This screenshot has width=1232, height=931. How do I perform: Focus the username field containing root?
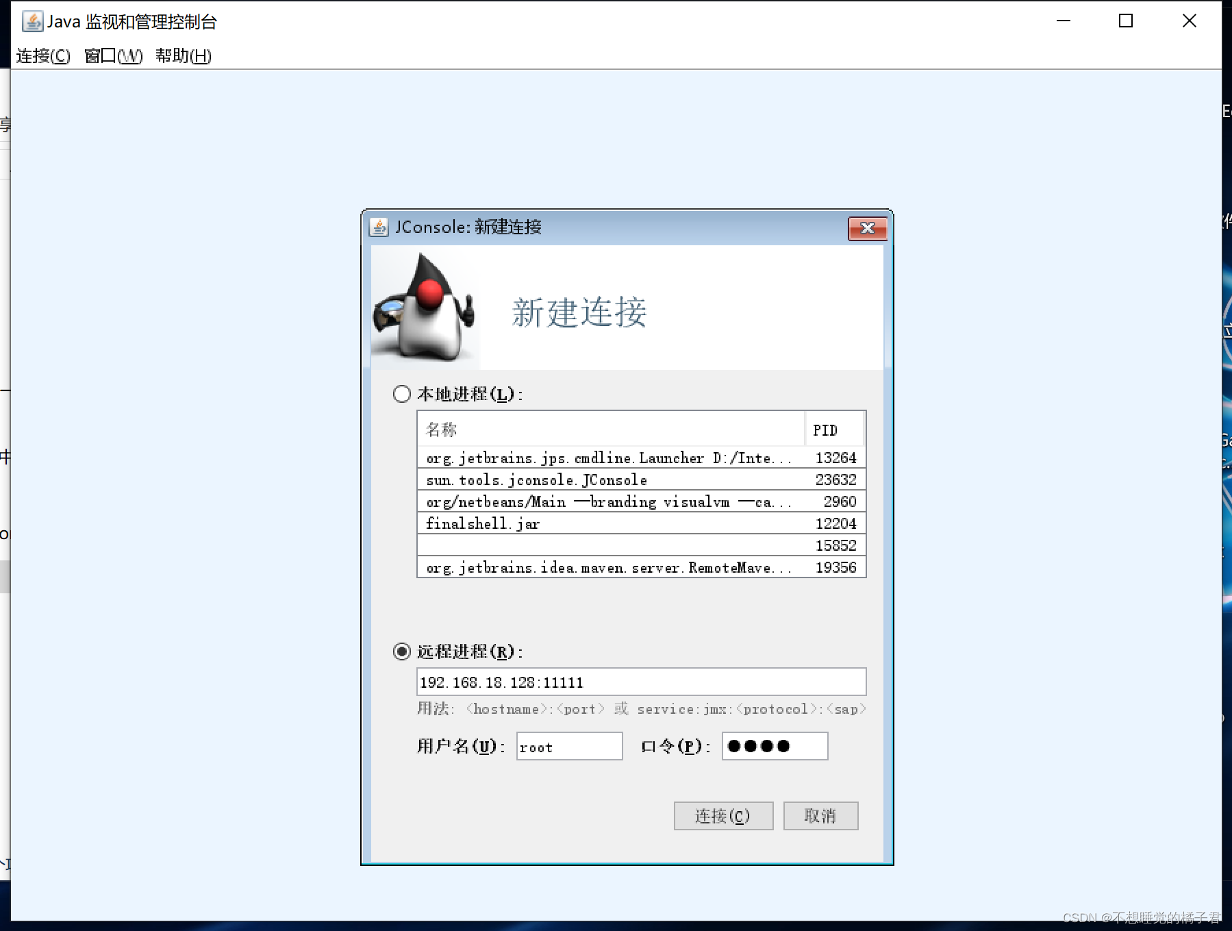(569, 747)
